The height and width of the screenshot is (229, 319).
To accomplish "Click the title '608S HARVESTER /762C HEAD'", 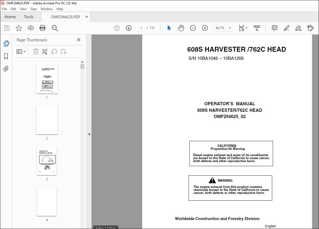I will coord(237,49).
